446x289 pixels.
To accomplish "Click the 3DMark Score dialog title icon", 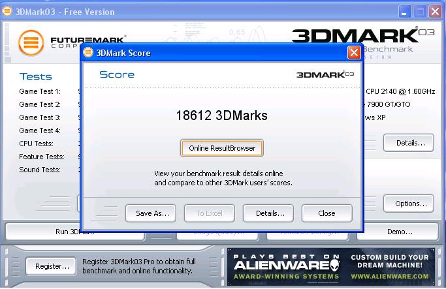I will tap(88, 53).
